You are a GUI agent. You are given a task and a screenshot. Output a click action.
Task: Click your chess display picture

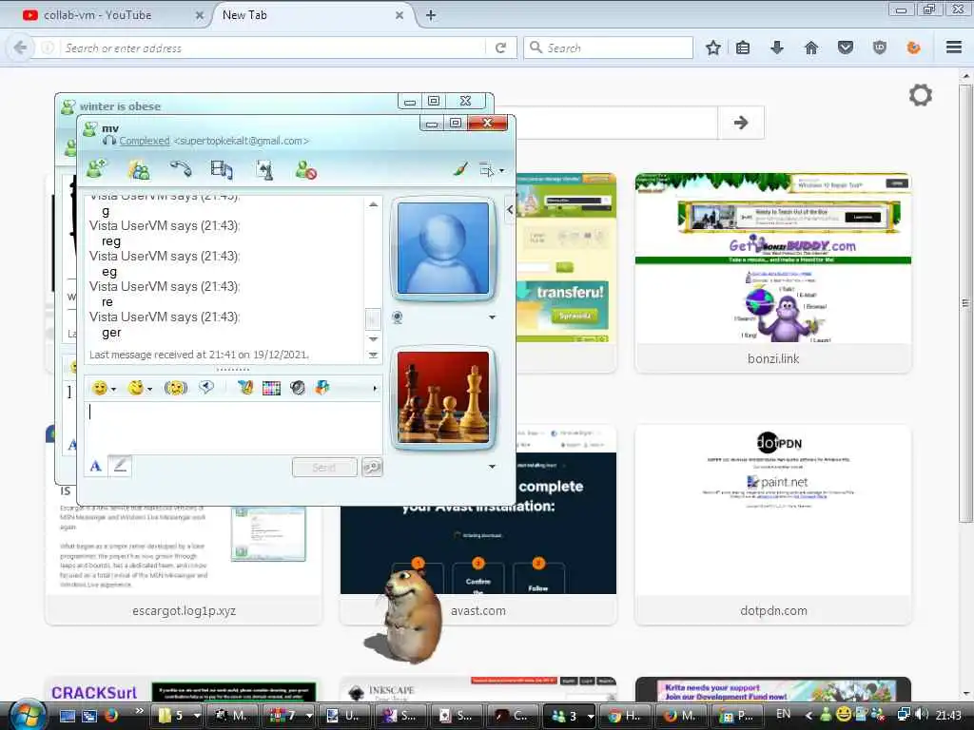443,396
